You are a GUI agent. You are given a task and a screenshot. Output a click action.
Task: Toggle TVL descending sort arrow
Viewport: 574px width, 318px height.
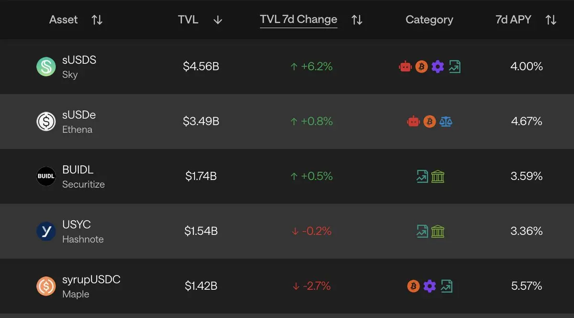click(x=218, y=20)
